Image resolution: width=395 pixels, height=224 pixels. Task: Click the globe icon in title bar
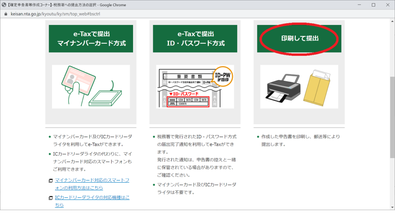[x=4, y=5]
